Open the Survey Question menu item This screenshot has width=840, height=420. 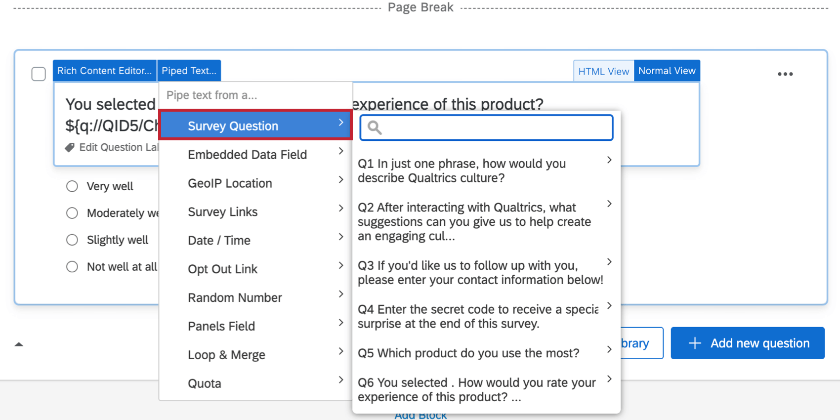point(233,126)
